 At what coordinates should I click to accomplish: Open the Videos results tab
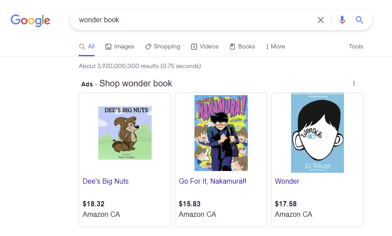pyautogui.click(x=205, y=47)
